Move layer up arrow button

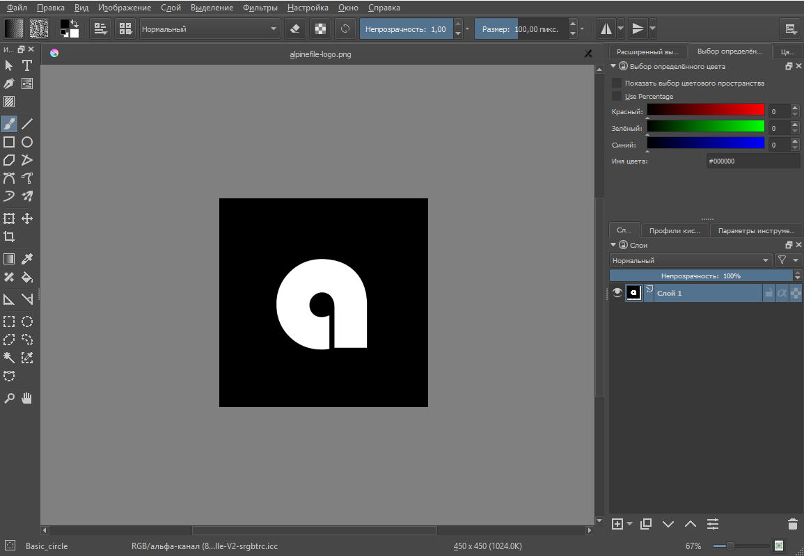(x=691, y=524)
